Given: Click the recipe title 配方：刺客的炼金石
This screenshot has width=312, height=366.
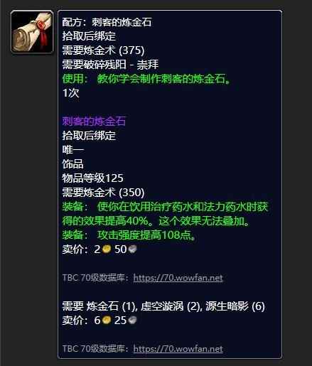Looking at the screenshot, I should click(x=107, y=22).
